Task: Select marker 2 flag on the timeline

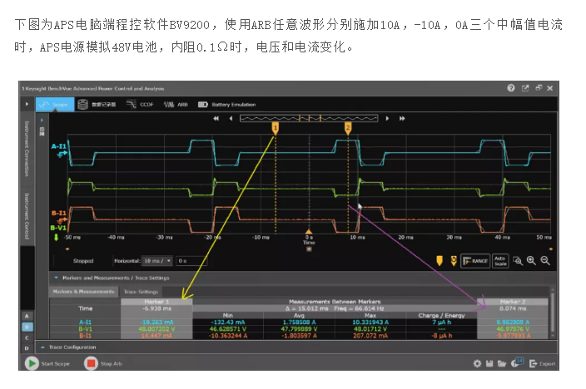Action: click(348, 129)
